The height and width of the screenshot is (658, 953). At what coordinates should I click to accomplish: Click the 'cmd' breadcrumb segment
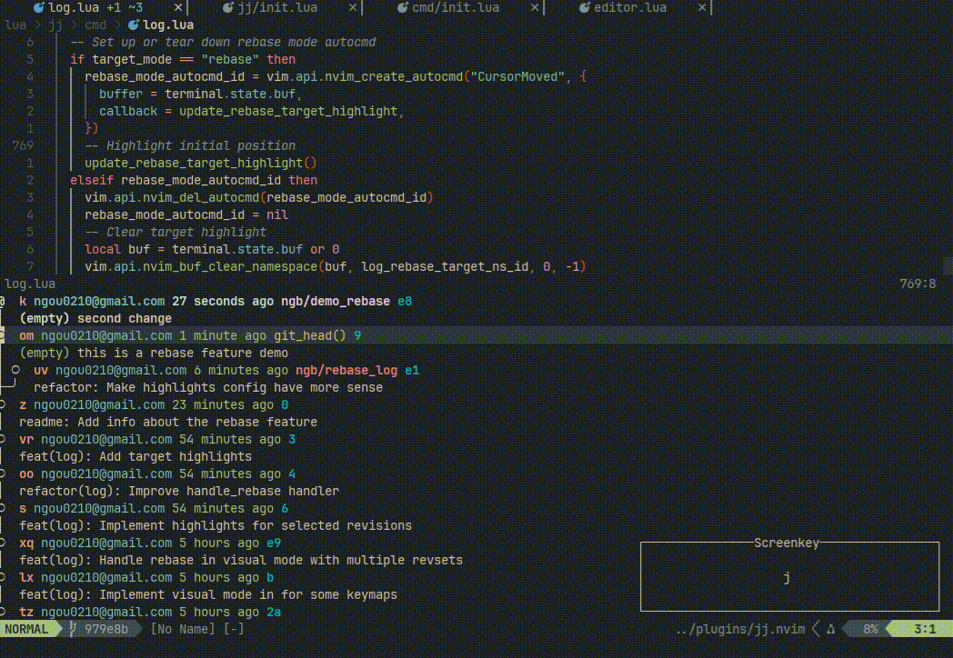[x=95, y=25]
